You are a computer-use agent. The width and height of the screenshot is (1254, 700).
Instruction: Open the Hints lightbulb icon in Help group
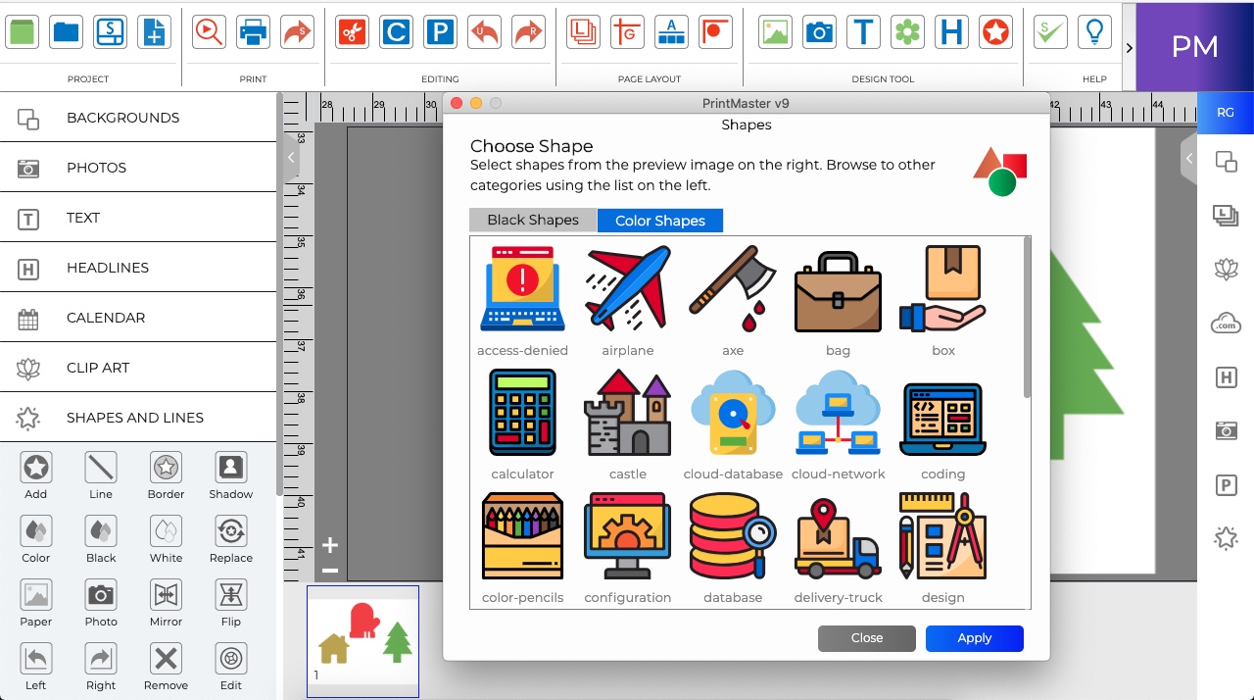tap(1094, 31)
